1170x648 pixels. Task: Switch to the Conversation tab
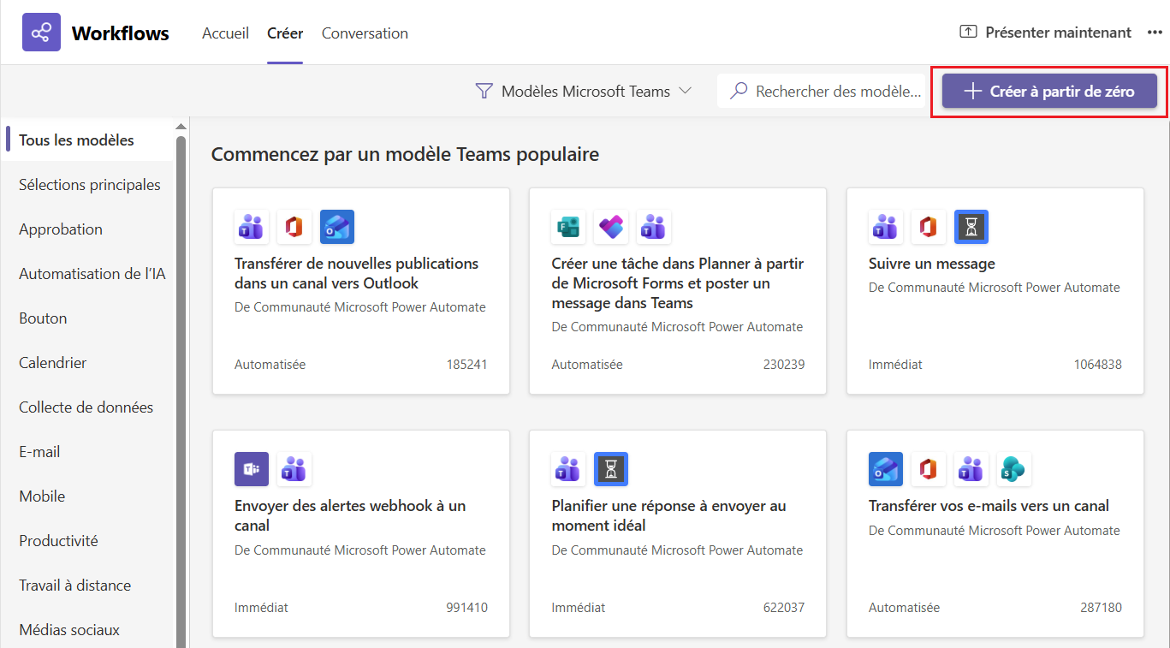click(x=365, y=33)
